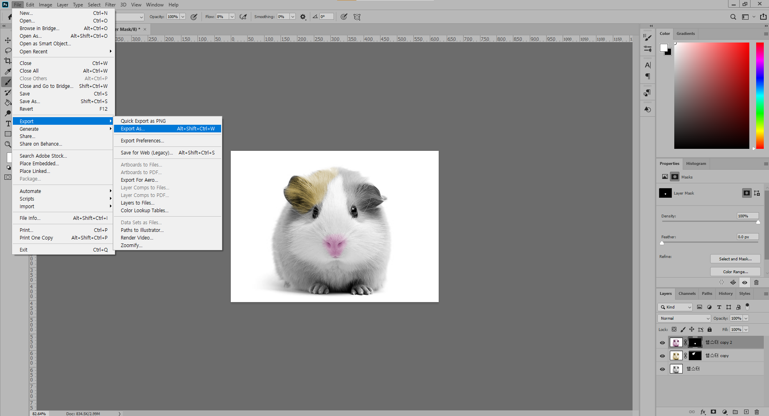Toggle pressure for opacity icon
The width and height of the screenshot is (769, 416).
194,17
